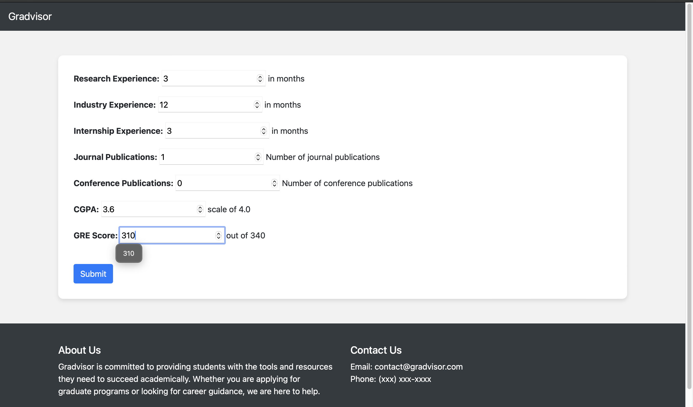Focus the Industry Experience field showing 12
The width and height of the screenshot is (693, 407).
(210, 105)
